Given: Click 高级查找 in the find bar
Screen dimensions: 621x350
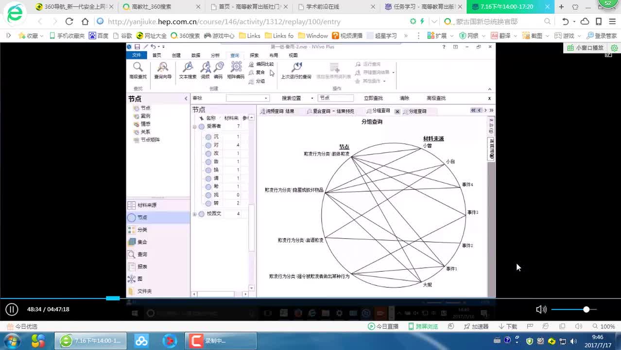Looking at the screenshot, I should pyautogui.click(x=436, y=98).
